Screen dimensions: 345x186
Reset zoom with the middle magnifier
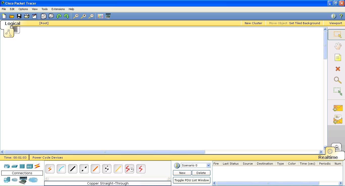tap(83, 16)
